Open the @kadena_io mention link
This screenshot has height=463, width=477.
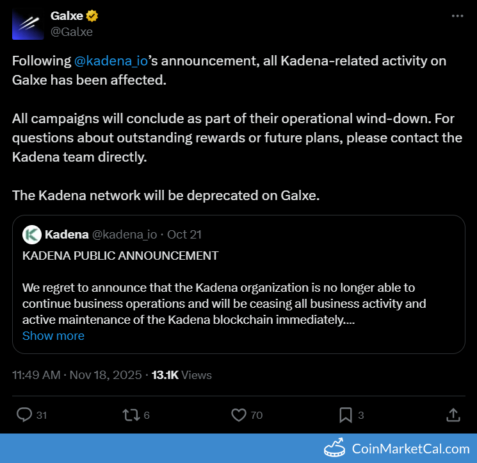pyautogui.click(x=111, y=61)
